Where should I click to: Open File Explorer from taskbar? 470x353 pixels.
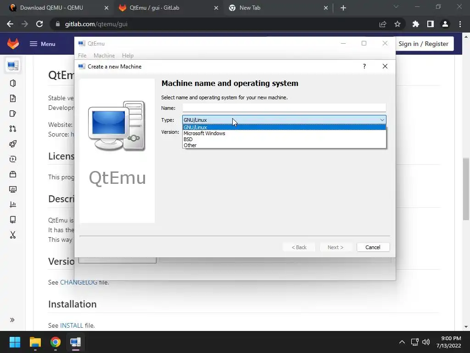pyautogui.click(x=35, y=342)
